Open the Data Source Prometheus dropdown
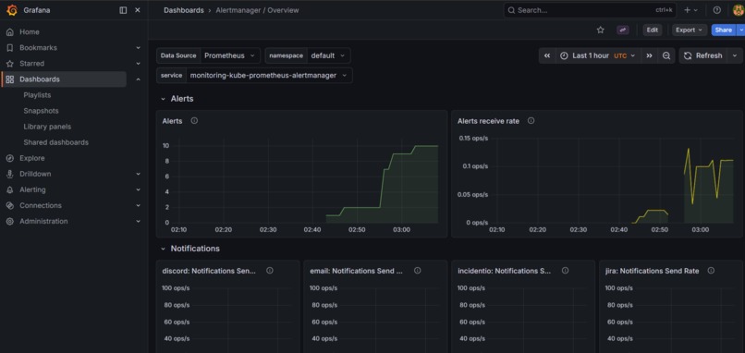This screenshot has width=745, height=353. click(x=230, y=55)
